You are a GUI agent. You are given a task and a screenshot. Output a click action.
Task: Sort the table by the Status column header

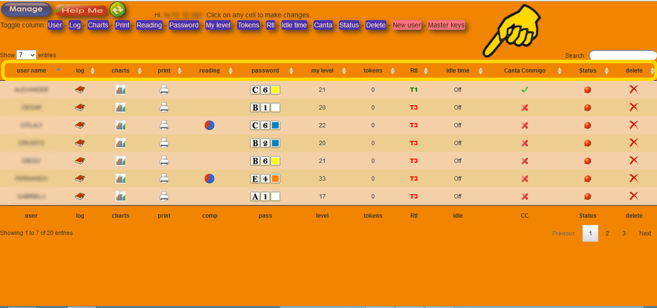click(x=588, y=71)
